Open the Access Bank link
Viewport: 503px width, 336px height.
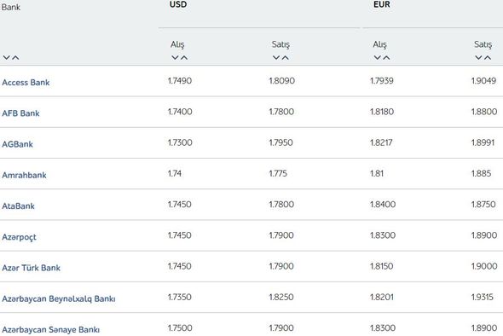click(26, 83)
